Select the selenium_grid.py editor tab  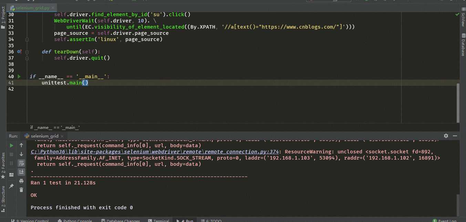pyautogui.click(x=32, y=8)
